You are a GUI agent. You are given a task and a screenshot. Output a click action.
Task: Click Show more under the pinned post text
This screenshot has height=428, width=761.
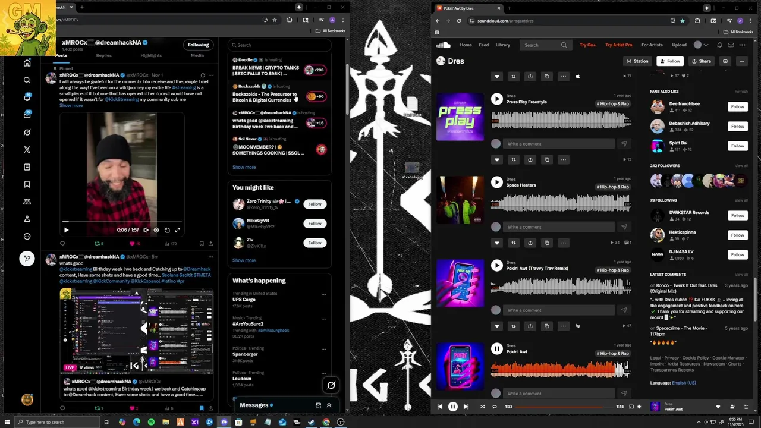coord(71,105)
